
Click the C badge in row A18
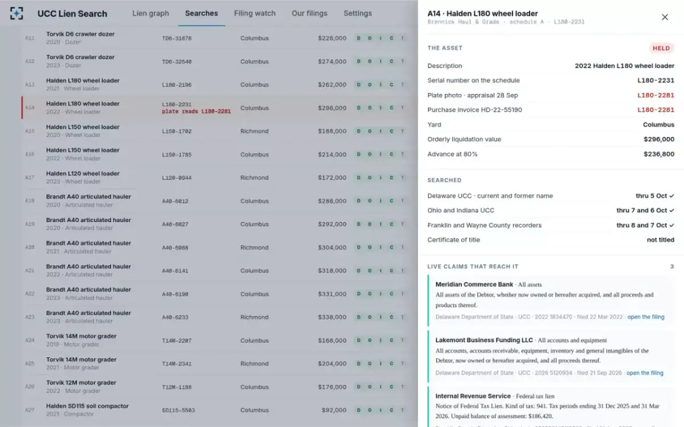[x=392, y=201]
